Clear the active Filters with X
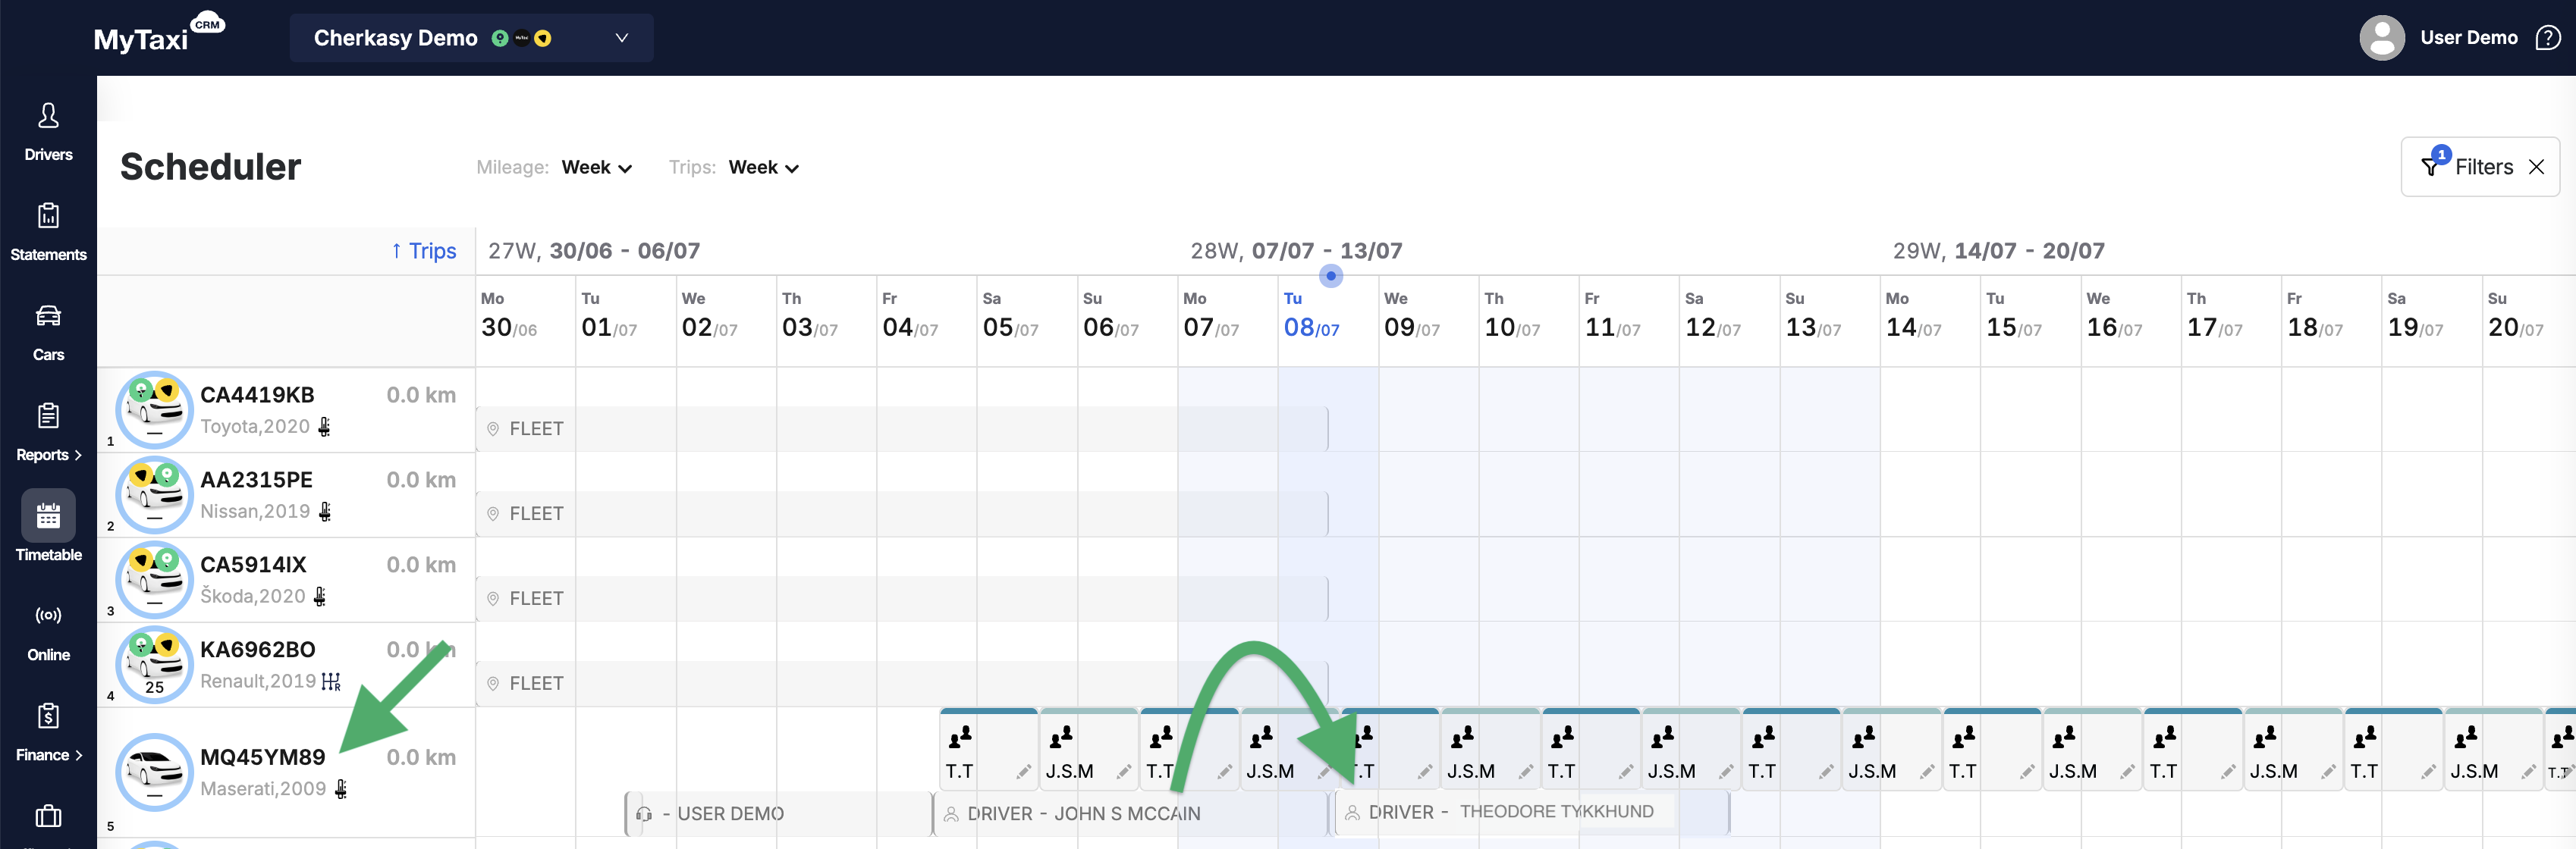Screen dimensions: 2576x849 [2536, 167]
